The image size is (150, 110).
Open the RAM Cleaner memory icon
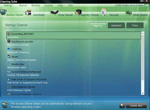click(x=129, y=12)
